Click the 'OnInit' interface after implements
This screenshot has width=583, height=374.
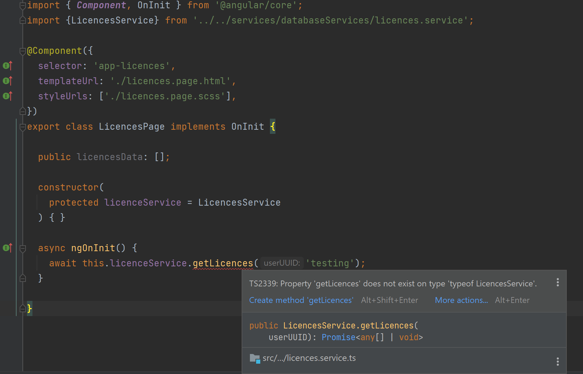[x=248, y=127]
